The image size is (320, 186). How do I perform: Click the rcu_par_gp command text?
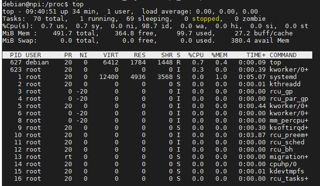tap(289, 99)
